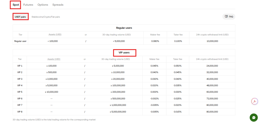The height and width of the screenshot is (122, 259).
Task: Click the < 100,000 assets value
Action: [x=53, y=41]
